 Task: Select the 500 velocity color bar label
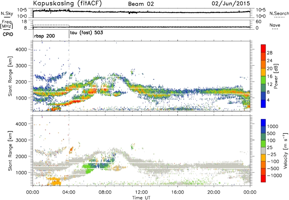(x=271, y=134)
